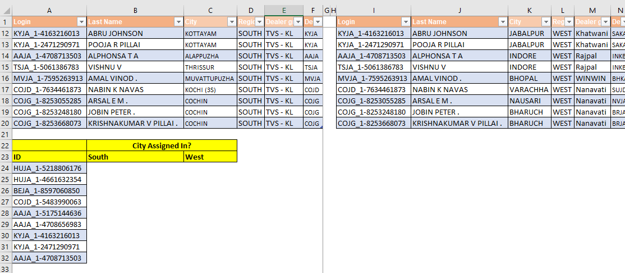Open the Dealer group filter dropdown in column M
The image size is (625, 273).
[605, 22]
